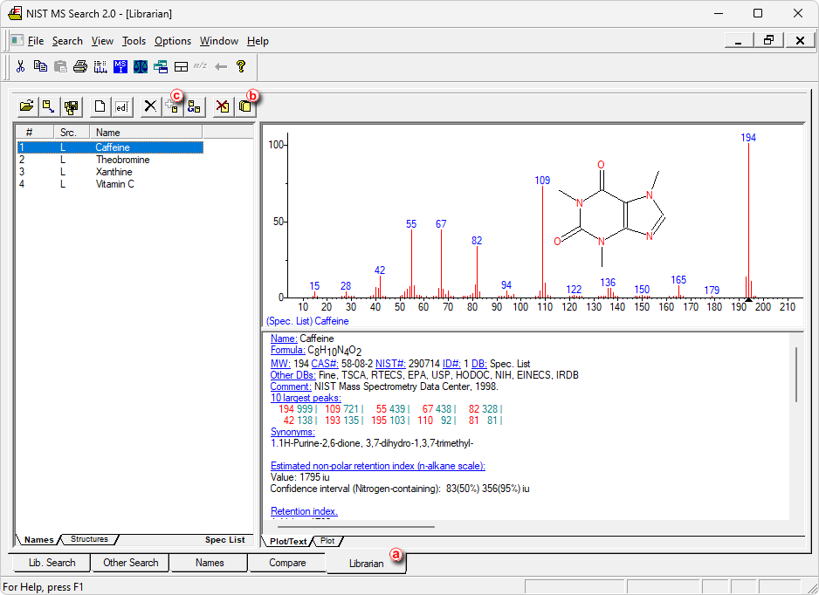This screenshot has width=819, height=595.
Task: Click the Retention index. link
Action: [304, 511]
